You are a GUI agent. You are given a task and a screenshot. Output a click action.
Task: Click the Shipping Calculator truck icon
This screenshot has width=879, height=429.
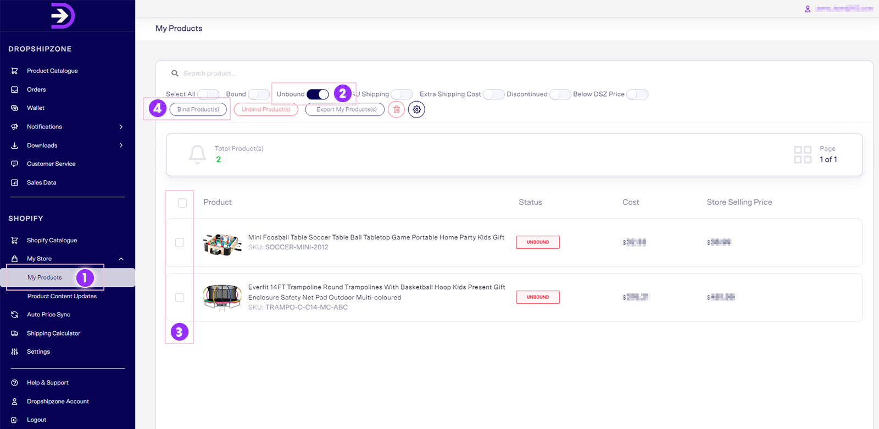pos(15,333)
